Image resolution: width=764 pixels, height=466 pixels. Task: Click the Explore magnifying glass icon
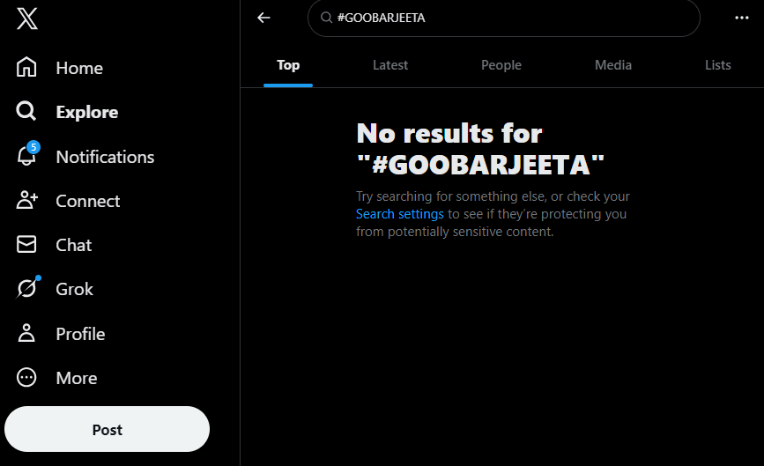[x=27, y=112]
